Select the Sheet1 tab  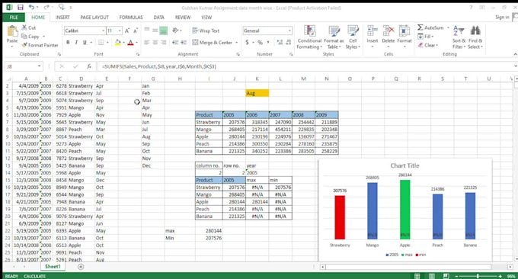point(53,267)
